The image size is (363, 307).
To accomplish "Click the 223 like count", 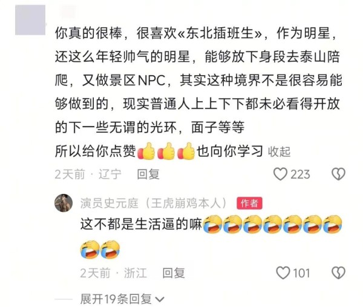I will click(300, 174).
